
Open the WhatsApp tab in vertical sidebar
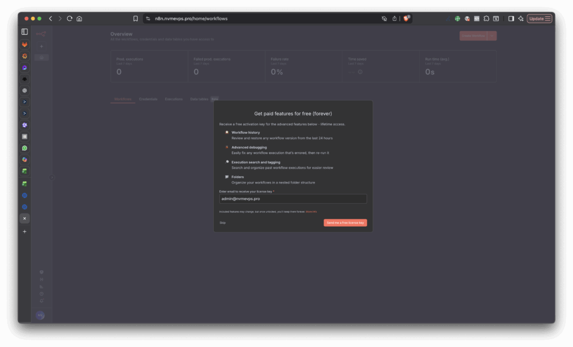25,148
